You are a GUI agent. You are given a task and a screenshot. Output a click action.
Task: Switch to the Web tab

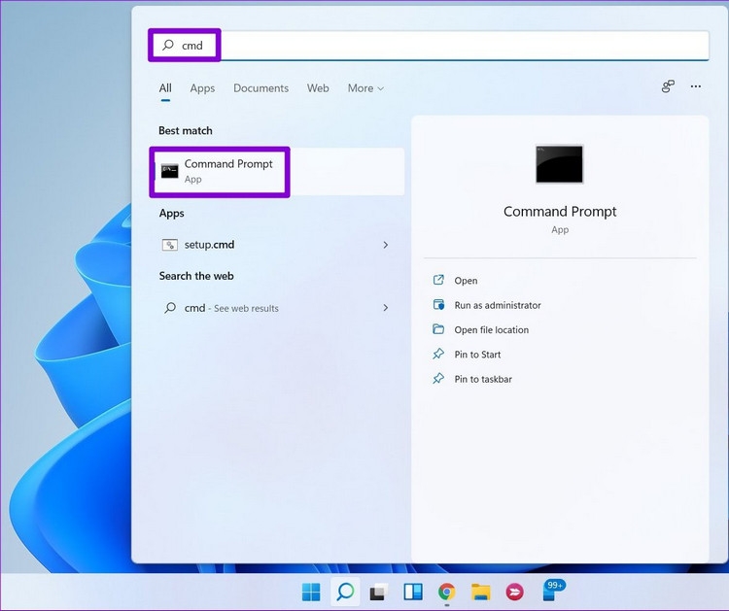318,88
